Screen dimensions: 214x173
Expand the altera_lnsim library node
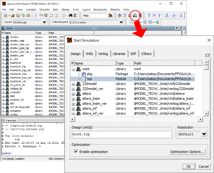(73, 99)
